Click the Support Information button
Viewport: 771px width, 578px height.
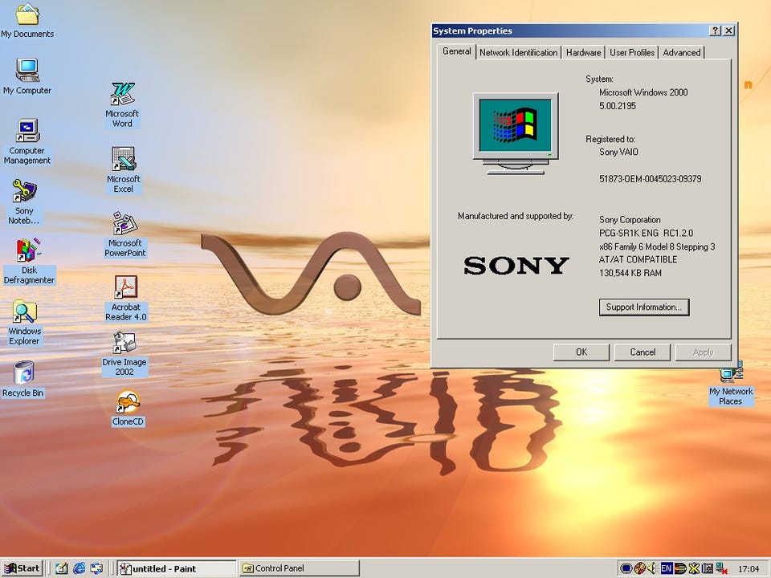click(x=643, y=307)
